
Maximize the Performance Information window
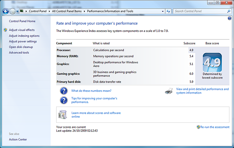[x=218, y=3]
